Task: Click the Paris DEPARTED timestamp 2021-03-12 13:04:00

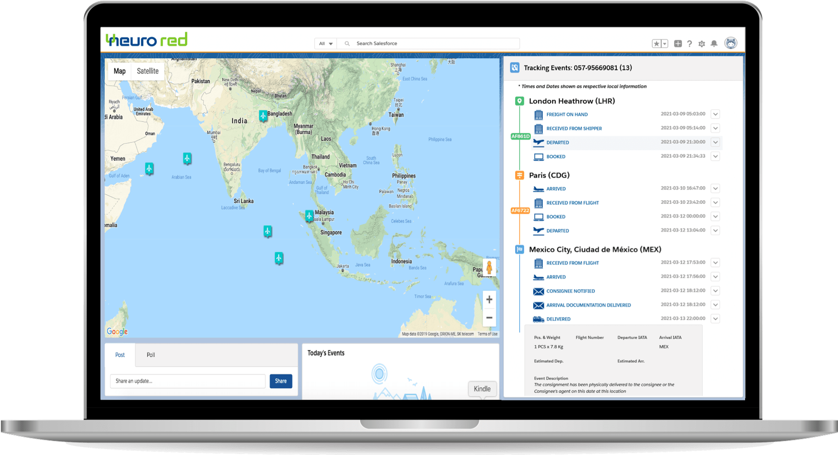Action: click(x=683, y=230)
